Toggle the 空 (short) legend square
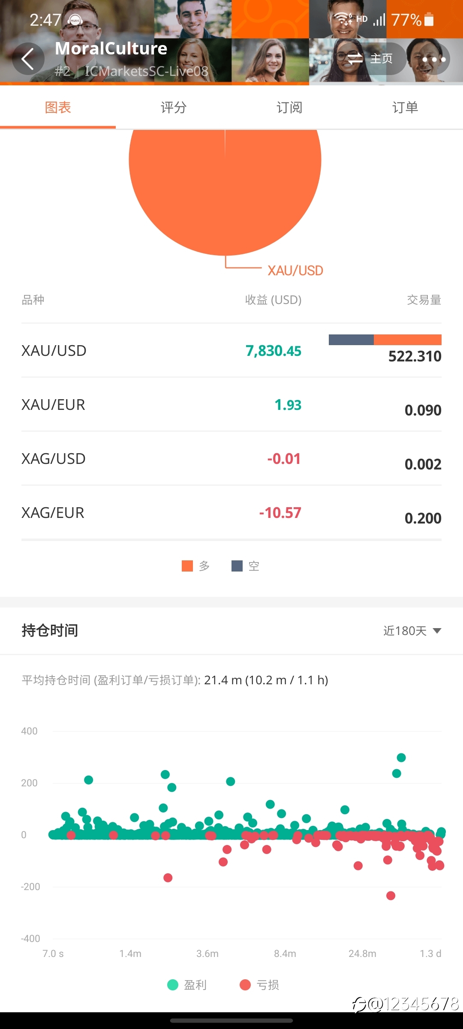The height and width of the screenshot is (1029, 463). [237, 566]
